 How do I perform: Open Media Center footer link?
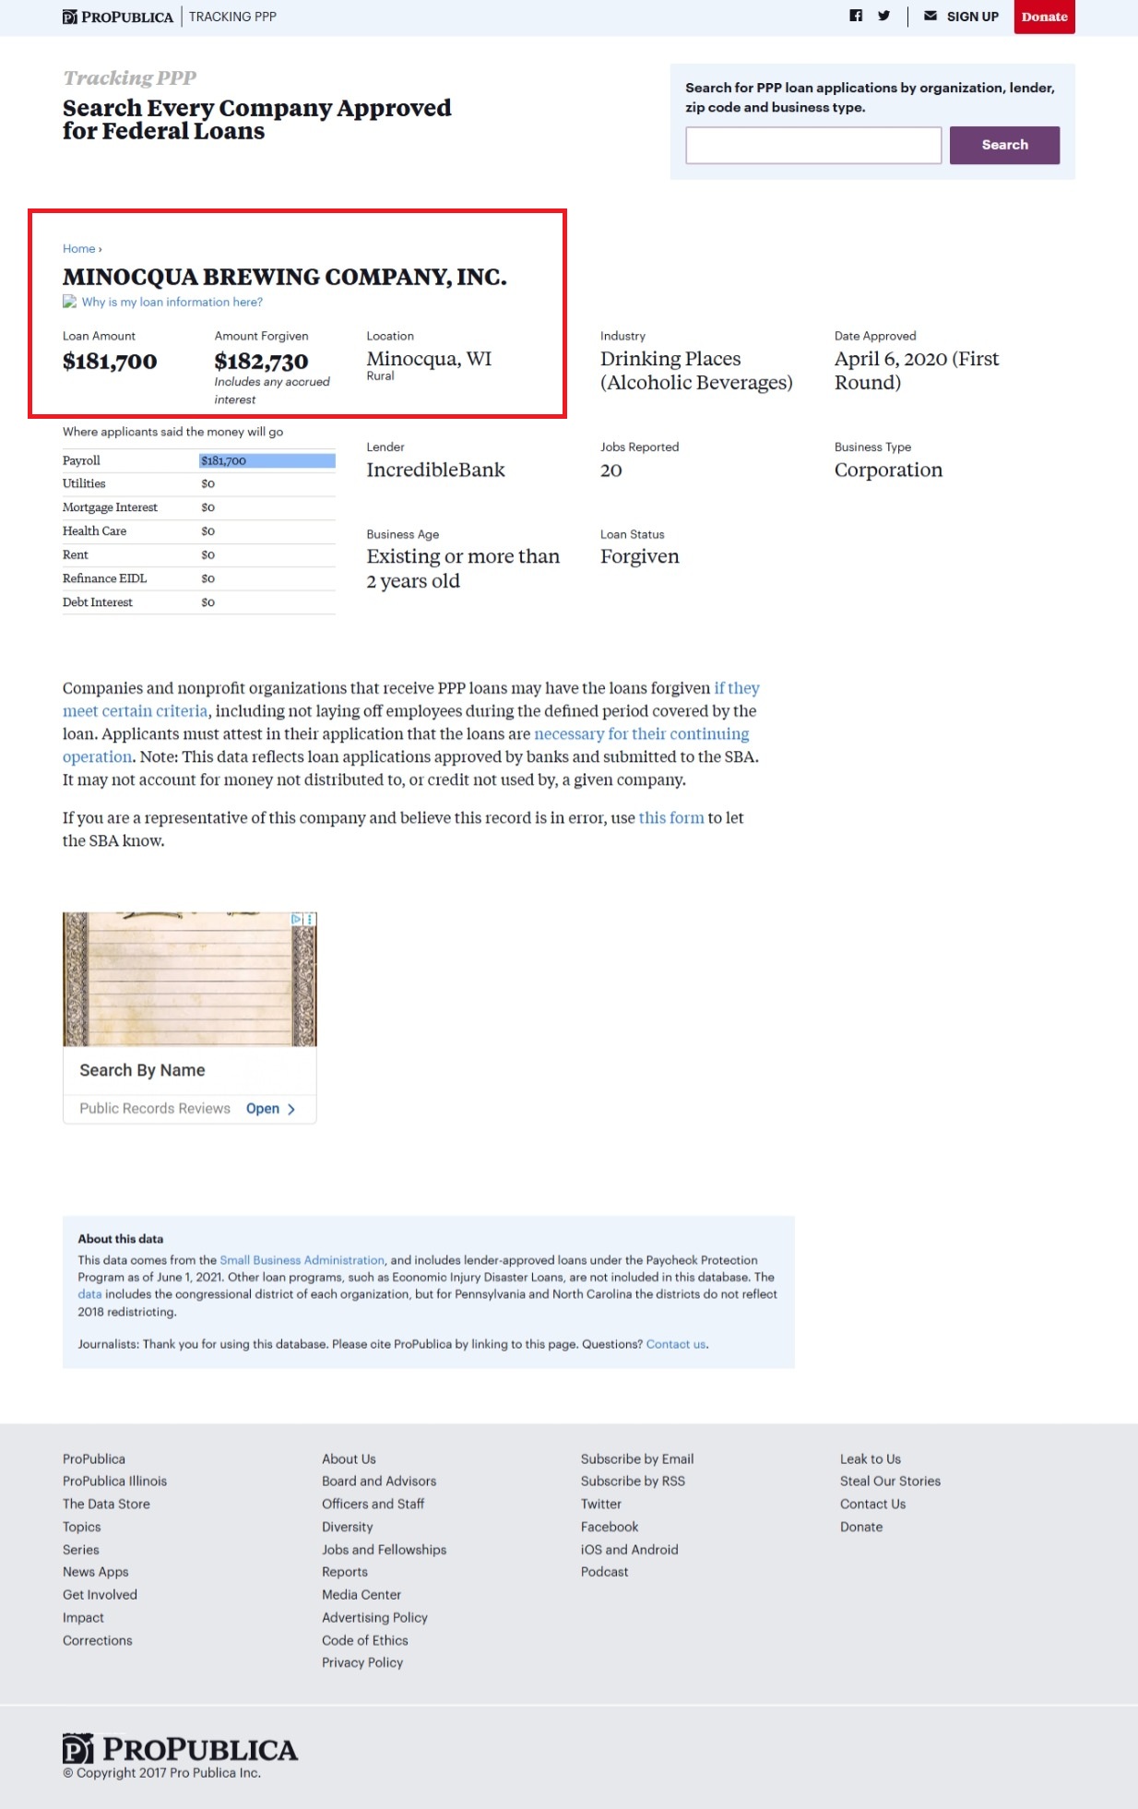362,1594
